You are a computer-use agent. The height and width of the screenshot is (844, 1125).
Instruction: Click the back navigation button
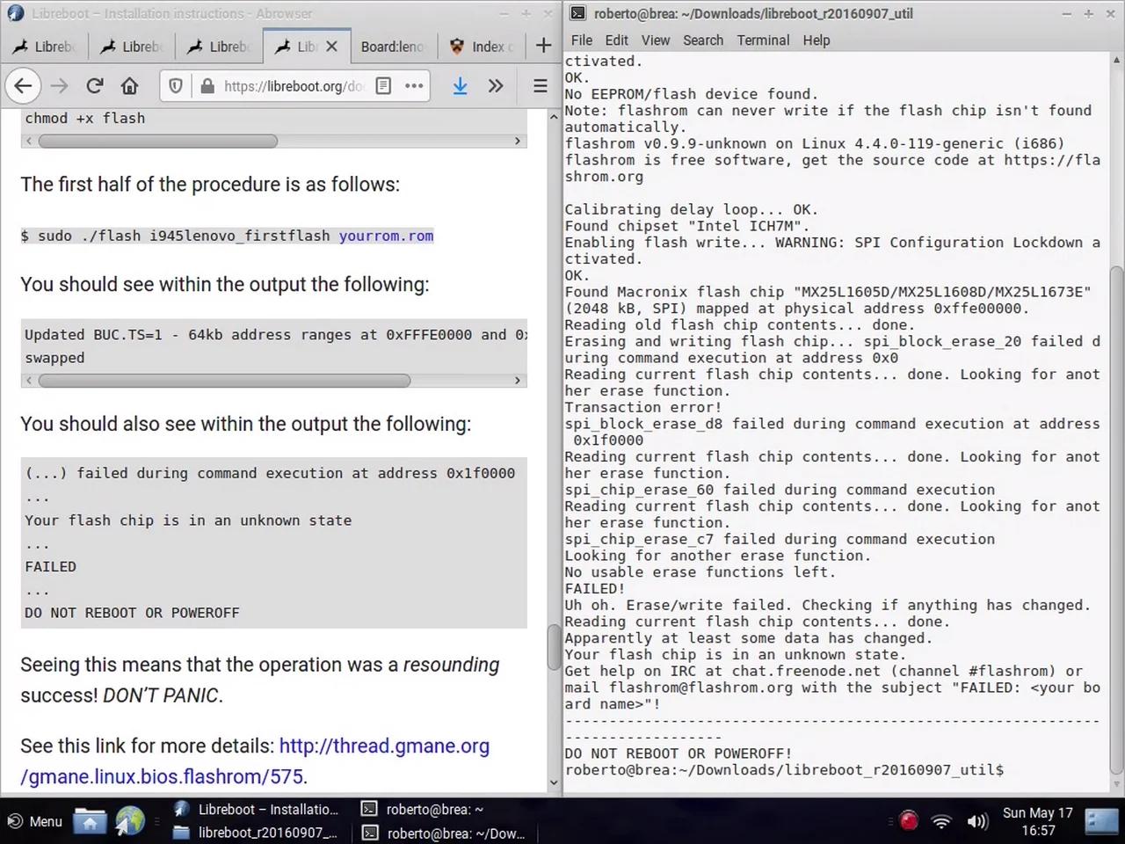pyautogui.click(x=23, y=85)
